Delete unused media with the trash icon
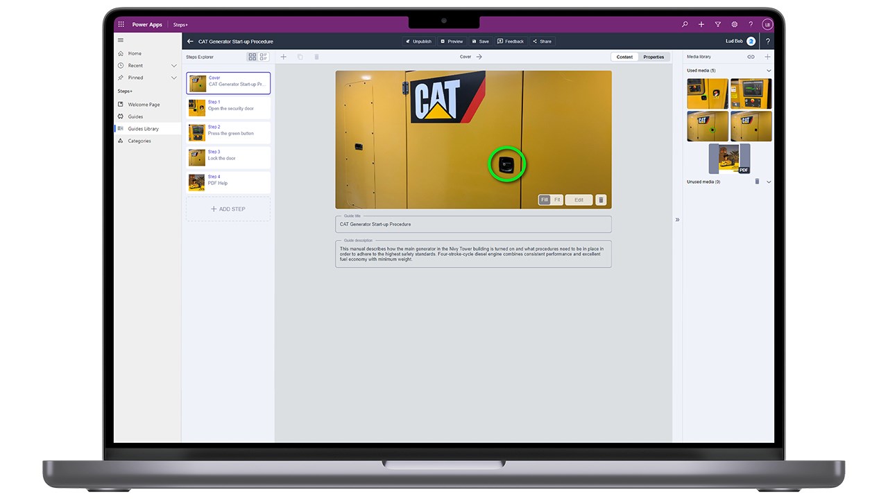 coord(757,182)
